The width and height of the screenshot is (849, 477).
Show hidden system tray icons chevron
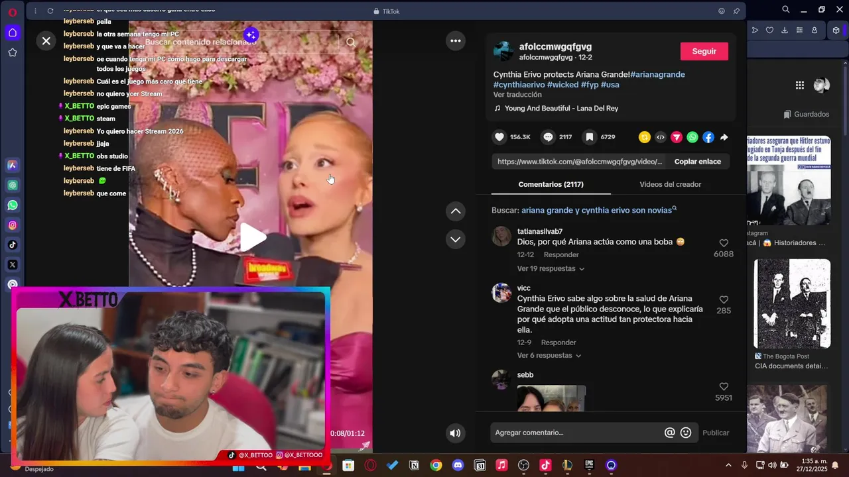(728, 465)
